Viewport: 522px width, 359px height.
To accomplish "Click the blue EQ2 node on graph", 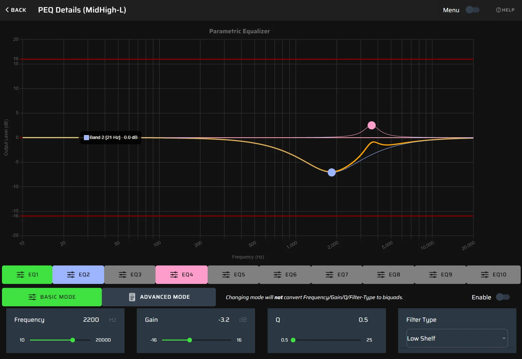I will point(332,172).
